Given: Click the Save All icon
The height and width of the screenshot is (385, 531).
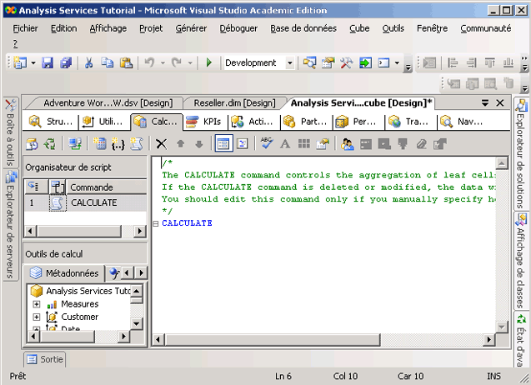Looking at the screenshot, I should (x=66, y=62).
